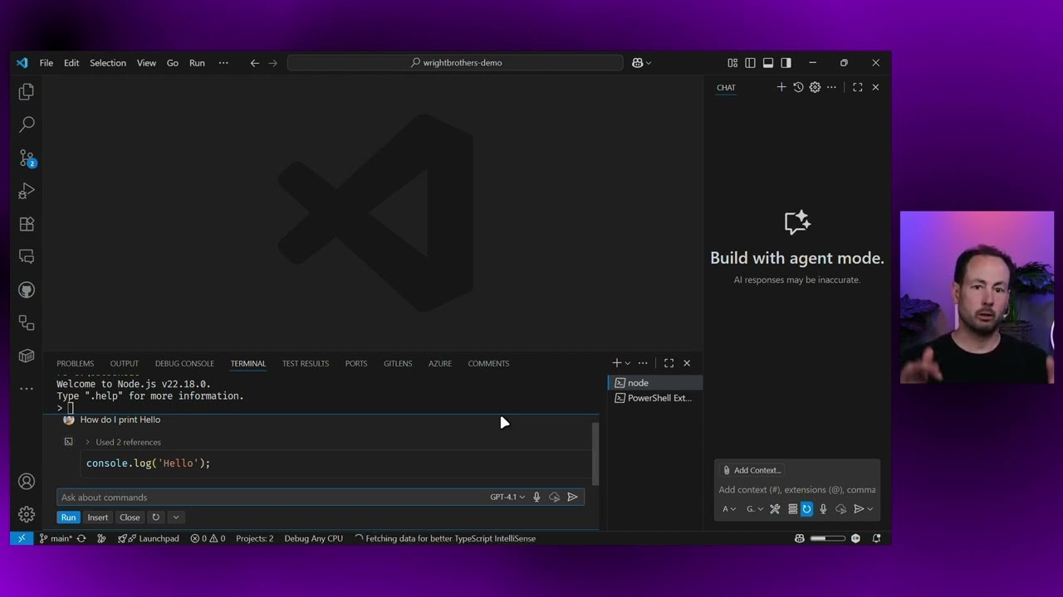Open the GitHub view in activity bar
1063x597 pixels.
click(x=27, y=290)
